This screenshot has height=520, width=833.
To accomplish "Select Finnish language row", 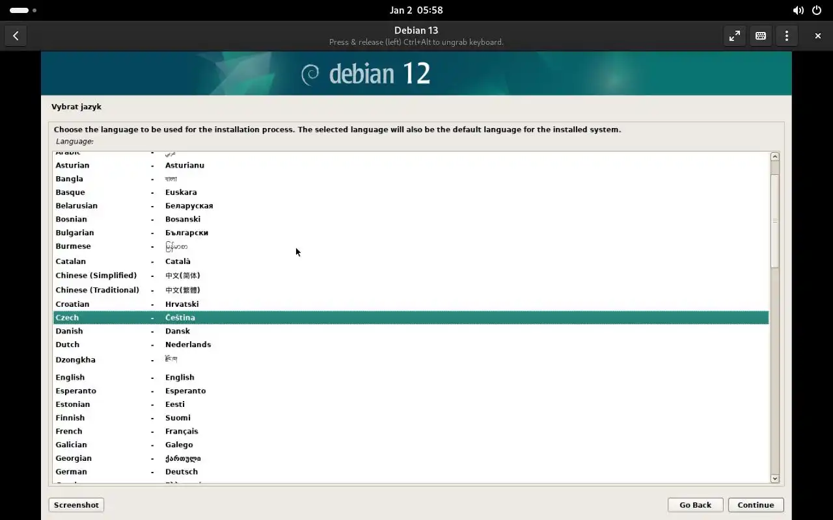I will pos(411,418).
